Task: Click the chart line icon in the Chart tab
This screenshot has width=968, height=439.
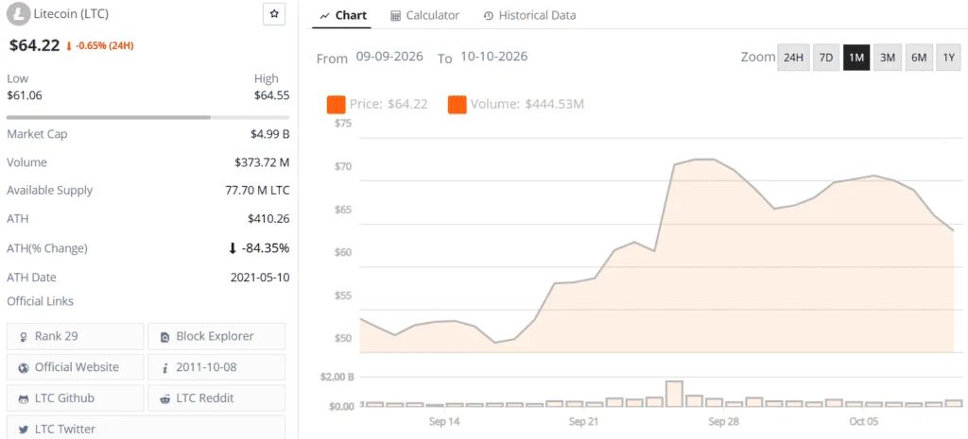Action: coord(325,16)
